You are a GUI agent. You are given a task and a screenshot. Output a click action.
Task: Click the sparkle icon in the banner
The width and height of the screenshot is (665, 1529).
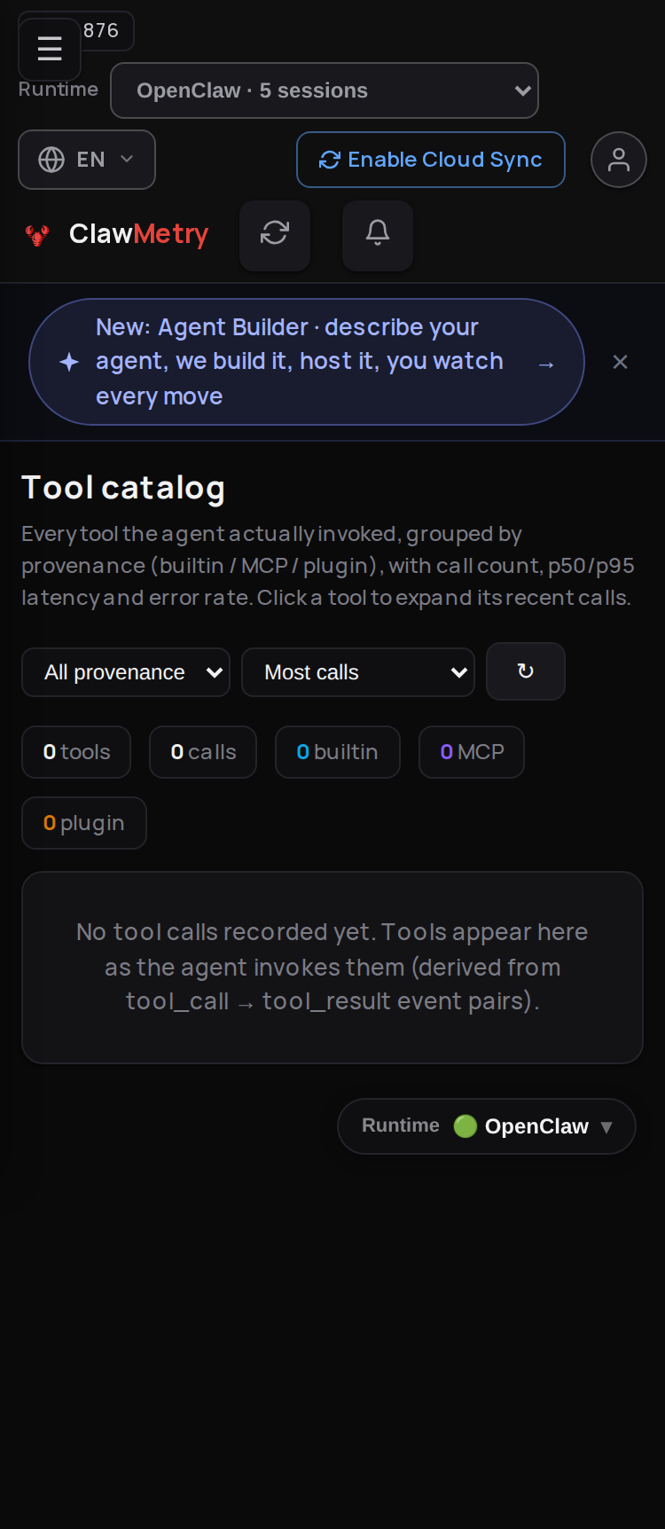69,362
